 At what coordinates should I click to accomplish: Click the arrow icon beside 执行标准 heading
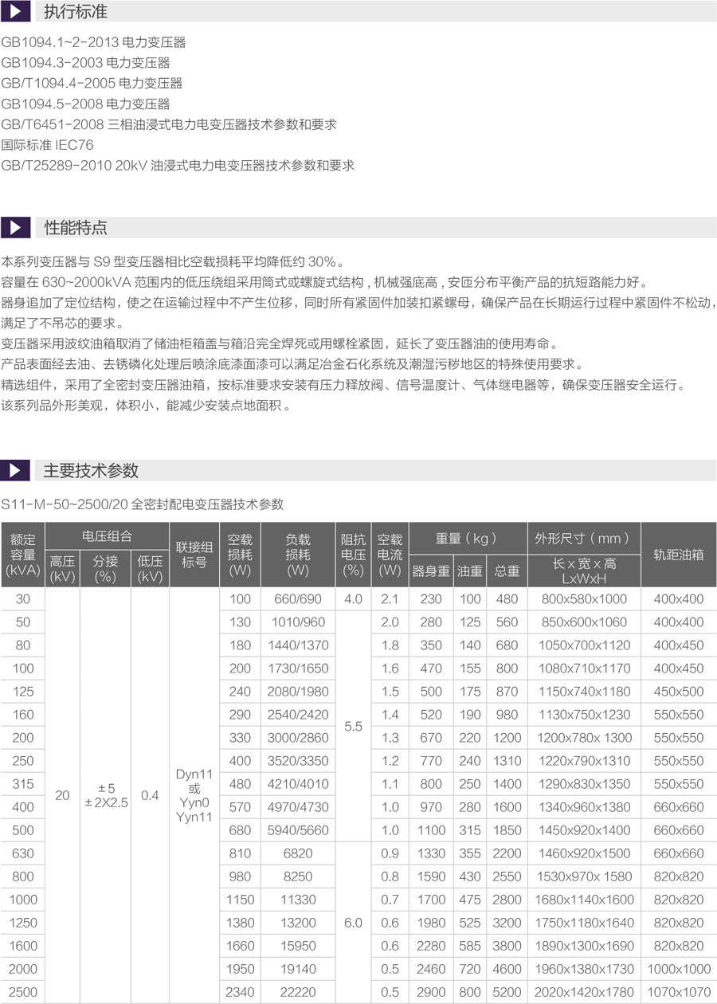(14, 12)
